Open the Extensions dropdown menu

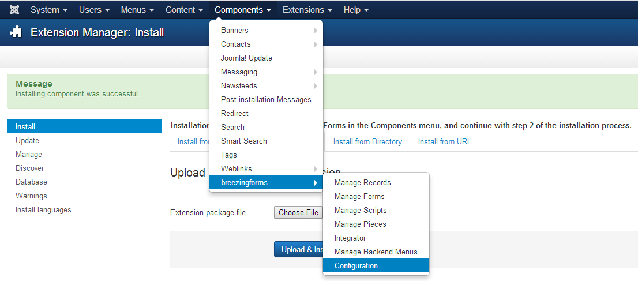click(x=307, y=10)
